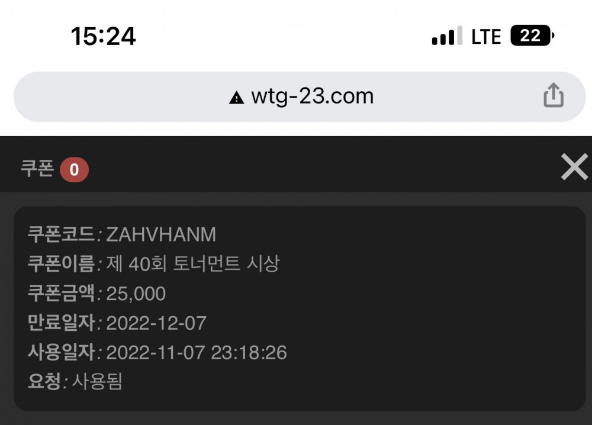592x425 pixels.
Task: Tap the 만료일자 field label
Action: pyautogui.click(x=62, y=323)
